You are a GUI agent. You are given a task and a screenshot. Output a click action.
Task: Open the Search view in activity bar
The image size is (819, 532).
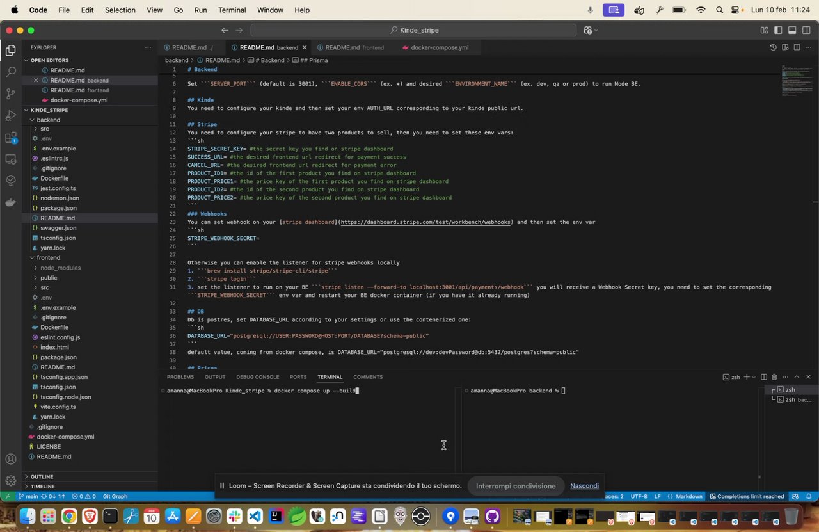coord(10,72)
